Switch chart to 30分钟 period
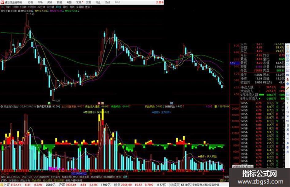This screenshot has width=290, height=187. tap(41, 7)
